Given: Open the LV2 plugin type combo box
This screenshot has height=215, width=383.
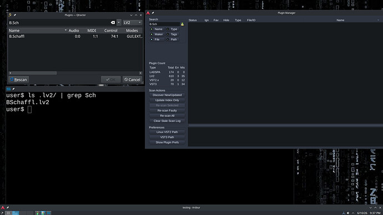Looking at the screenshot, I should [132, 22].
